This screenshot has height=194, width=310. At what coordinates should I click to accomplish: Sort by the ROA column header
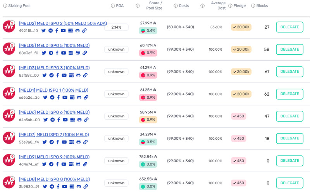pyautogui.click(x=120, y=6)
